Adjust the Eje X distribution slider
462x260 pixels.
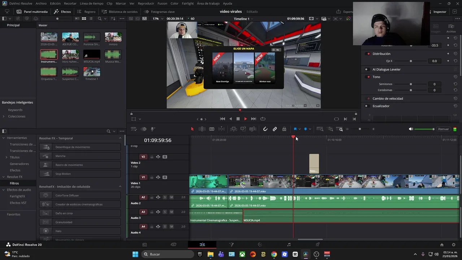[410, 61]
